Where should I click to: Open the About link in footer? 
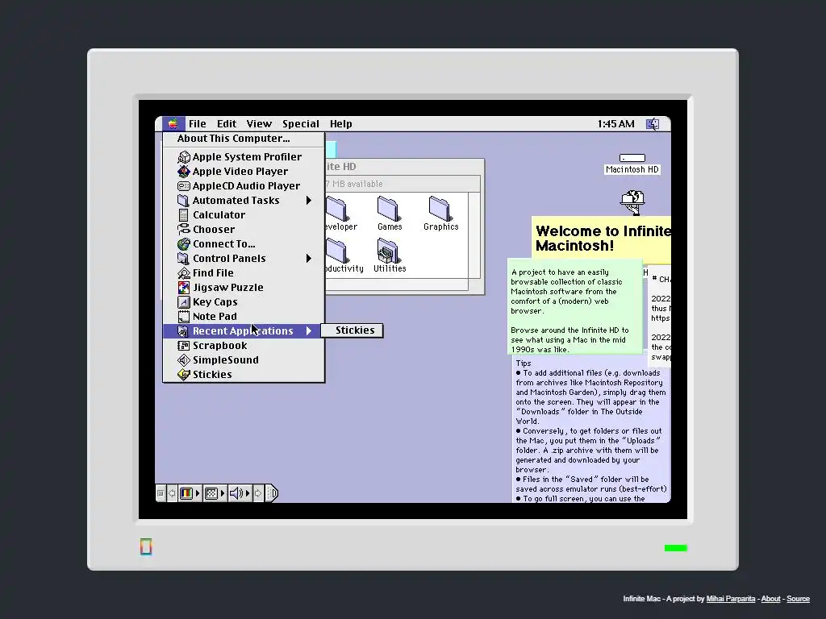770,599
